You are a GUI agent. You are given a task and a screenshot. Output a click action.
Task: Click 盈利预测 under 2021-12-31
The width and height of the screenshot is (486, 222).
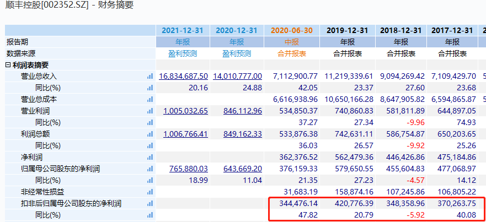point(183,53)
